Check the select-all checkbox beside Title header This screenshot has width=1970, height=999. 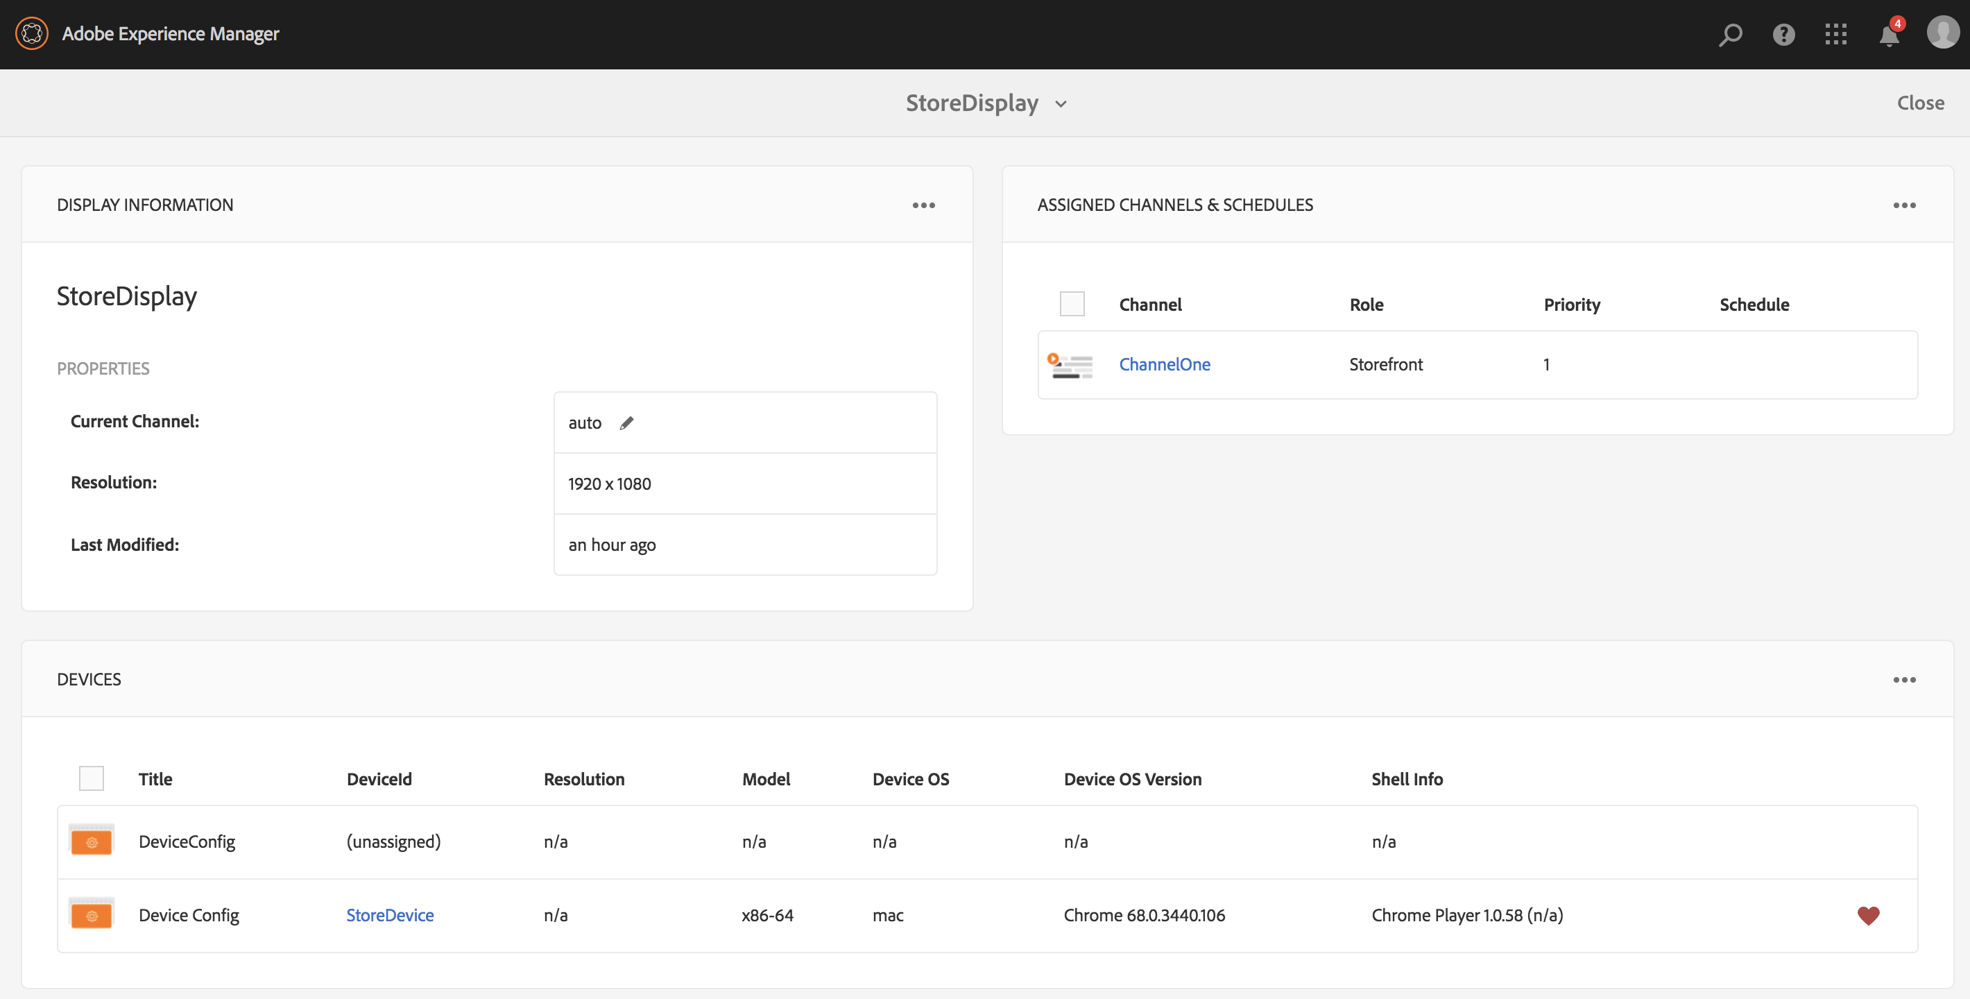(x=91, y=778)
